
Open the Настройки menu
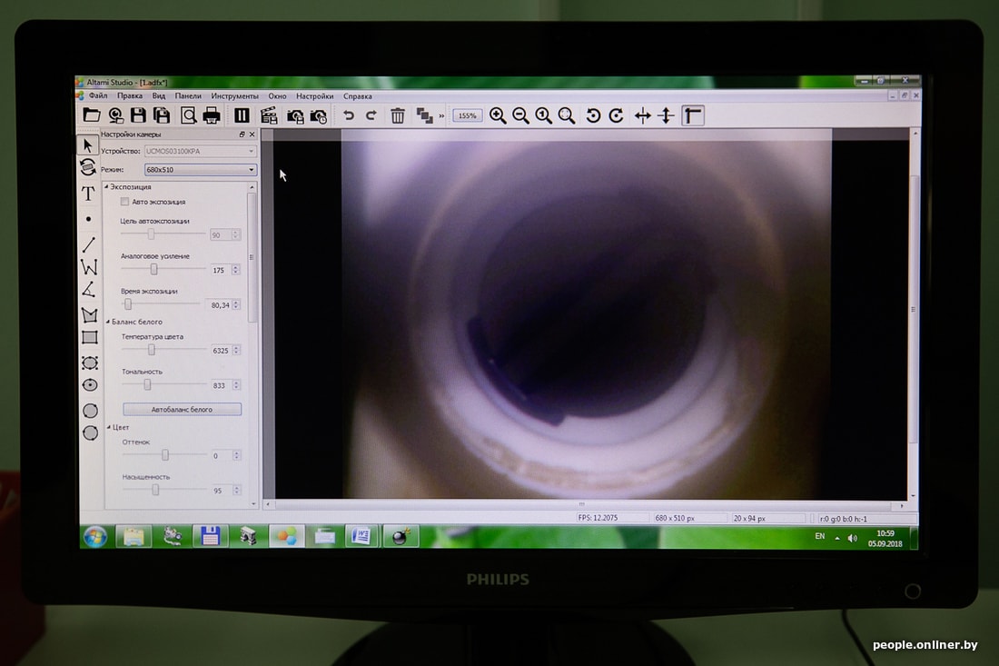tap(314, 95)
